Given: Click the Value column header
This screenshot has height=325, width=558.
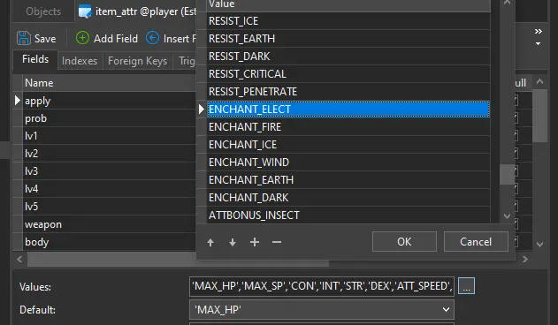Looking at the screenshot, I should point(348,5).
